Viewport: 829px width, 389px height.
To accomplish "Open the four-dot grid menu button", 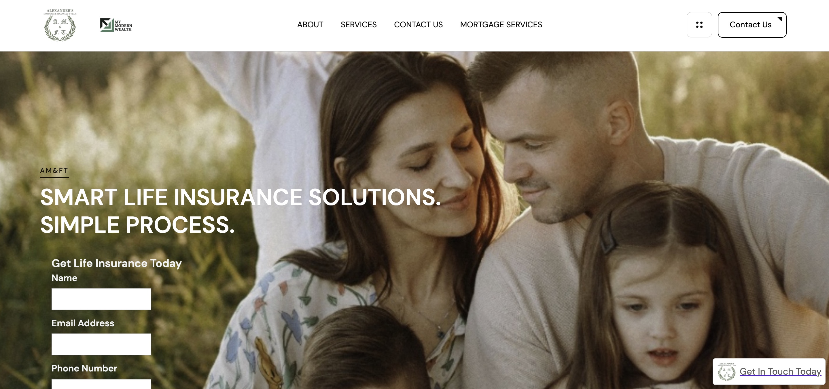I will click(x=699, y=25).
